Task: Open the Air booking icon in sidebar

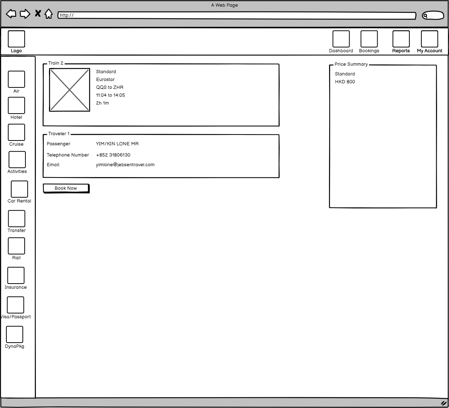Action: click(x=16, y=79)
